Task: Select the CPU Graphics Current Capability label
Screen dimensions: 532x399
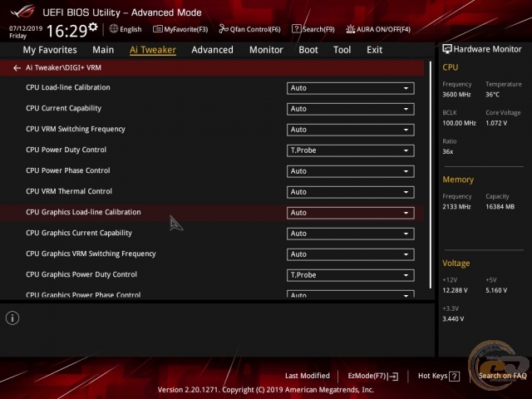Action: (x=79, y=233)
